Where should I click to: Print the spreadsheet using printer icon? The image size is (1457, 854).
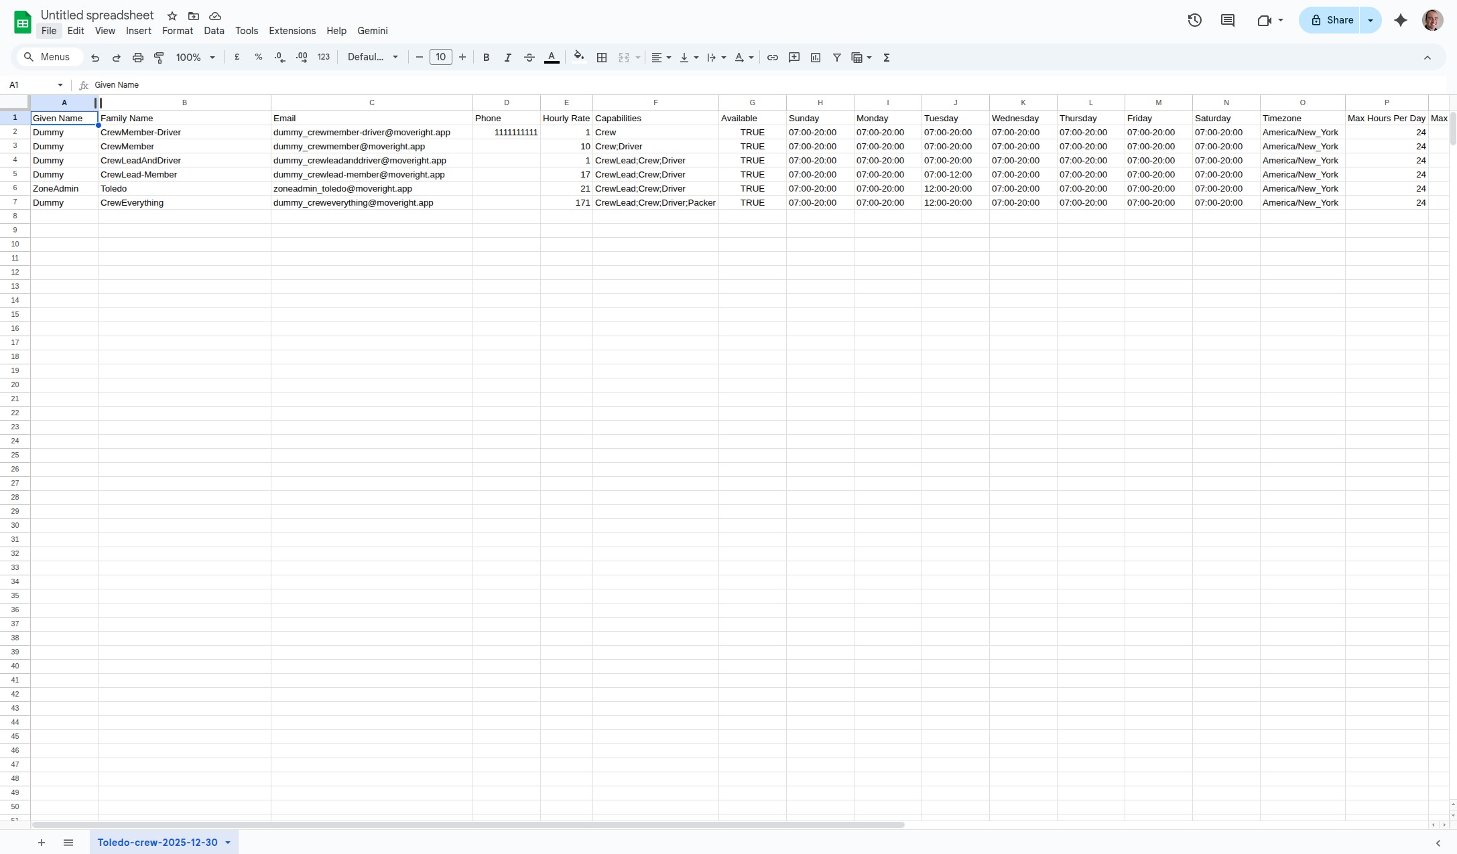coord(138,58)
